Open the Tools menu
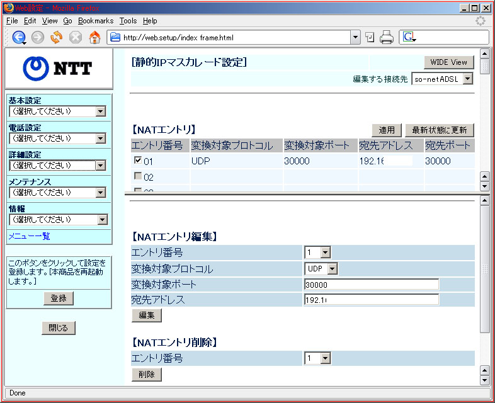This screenshot has height=403, width=495. pos(128,21)
